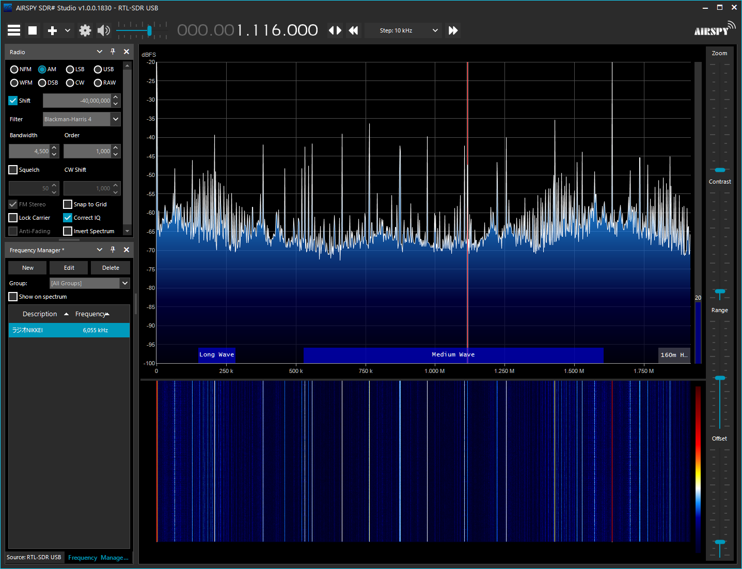This screenshot has width=742, height=569.
Task: Select RAW demodulation mode
Action: (105, 83)
